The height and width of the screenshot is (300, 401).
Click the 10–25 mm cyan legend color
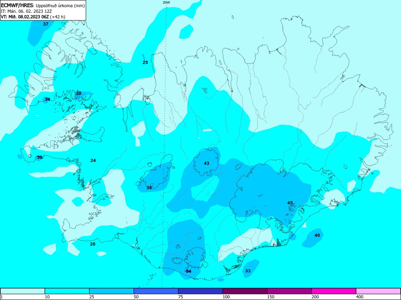(67, 291)
